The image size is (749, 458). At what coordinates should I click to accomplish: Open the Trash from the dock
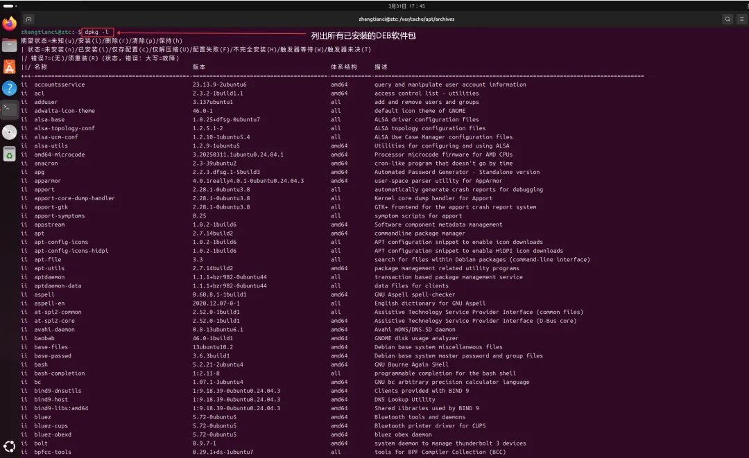click(10, 154)
